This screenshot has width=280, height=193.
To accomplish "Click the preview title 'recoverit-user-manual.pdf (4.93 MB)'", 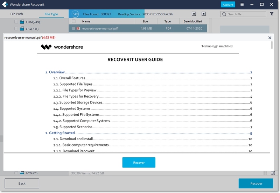I will [30, 38].
